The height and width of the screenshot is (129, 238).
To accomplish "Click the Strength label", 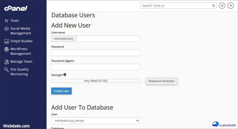I will pos(57,75).
